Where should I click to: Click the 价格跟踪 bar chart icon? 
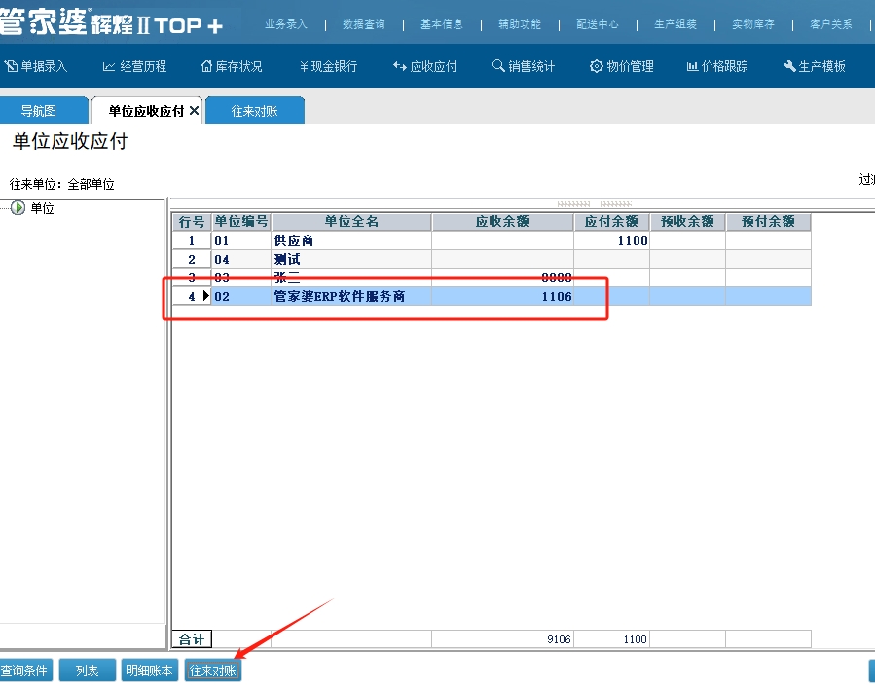pos(692,67)
